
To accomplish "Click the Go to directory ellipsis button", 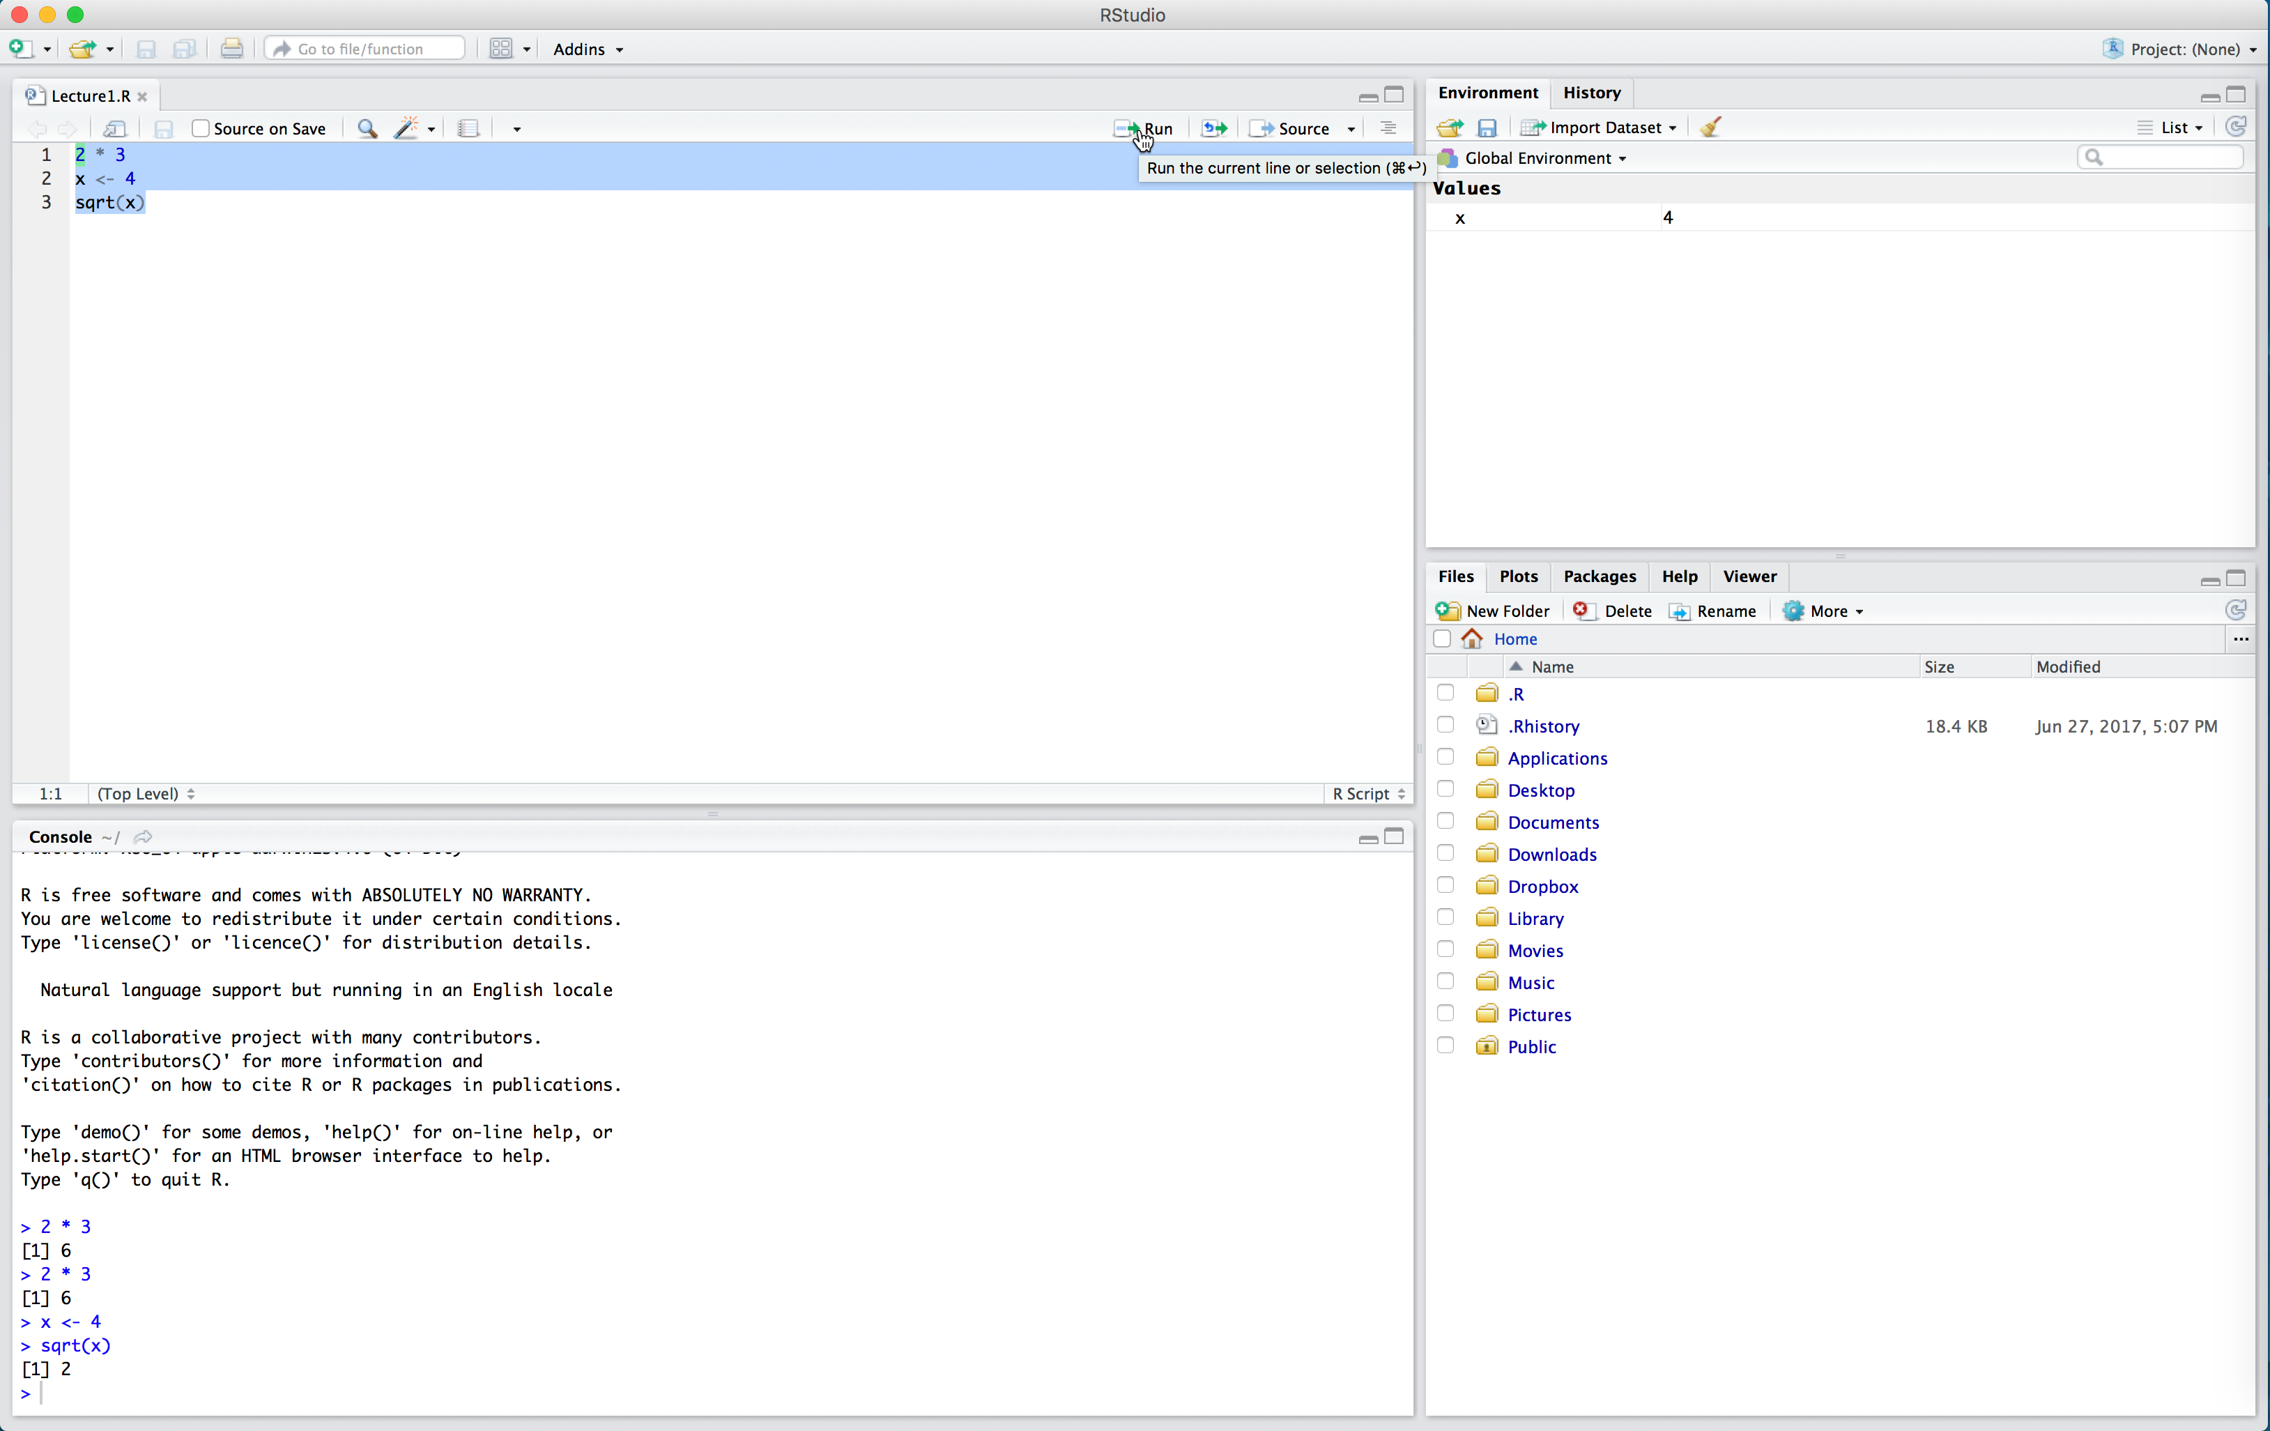I will pyautogui.click(x=2241, y=639).
